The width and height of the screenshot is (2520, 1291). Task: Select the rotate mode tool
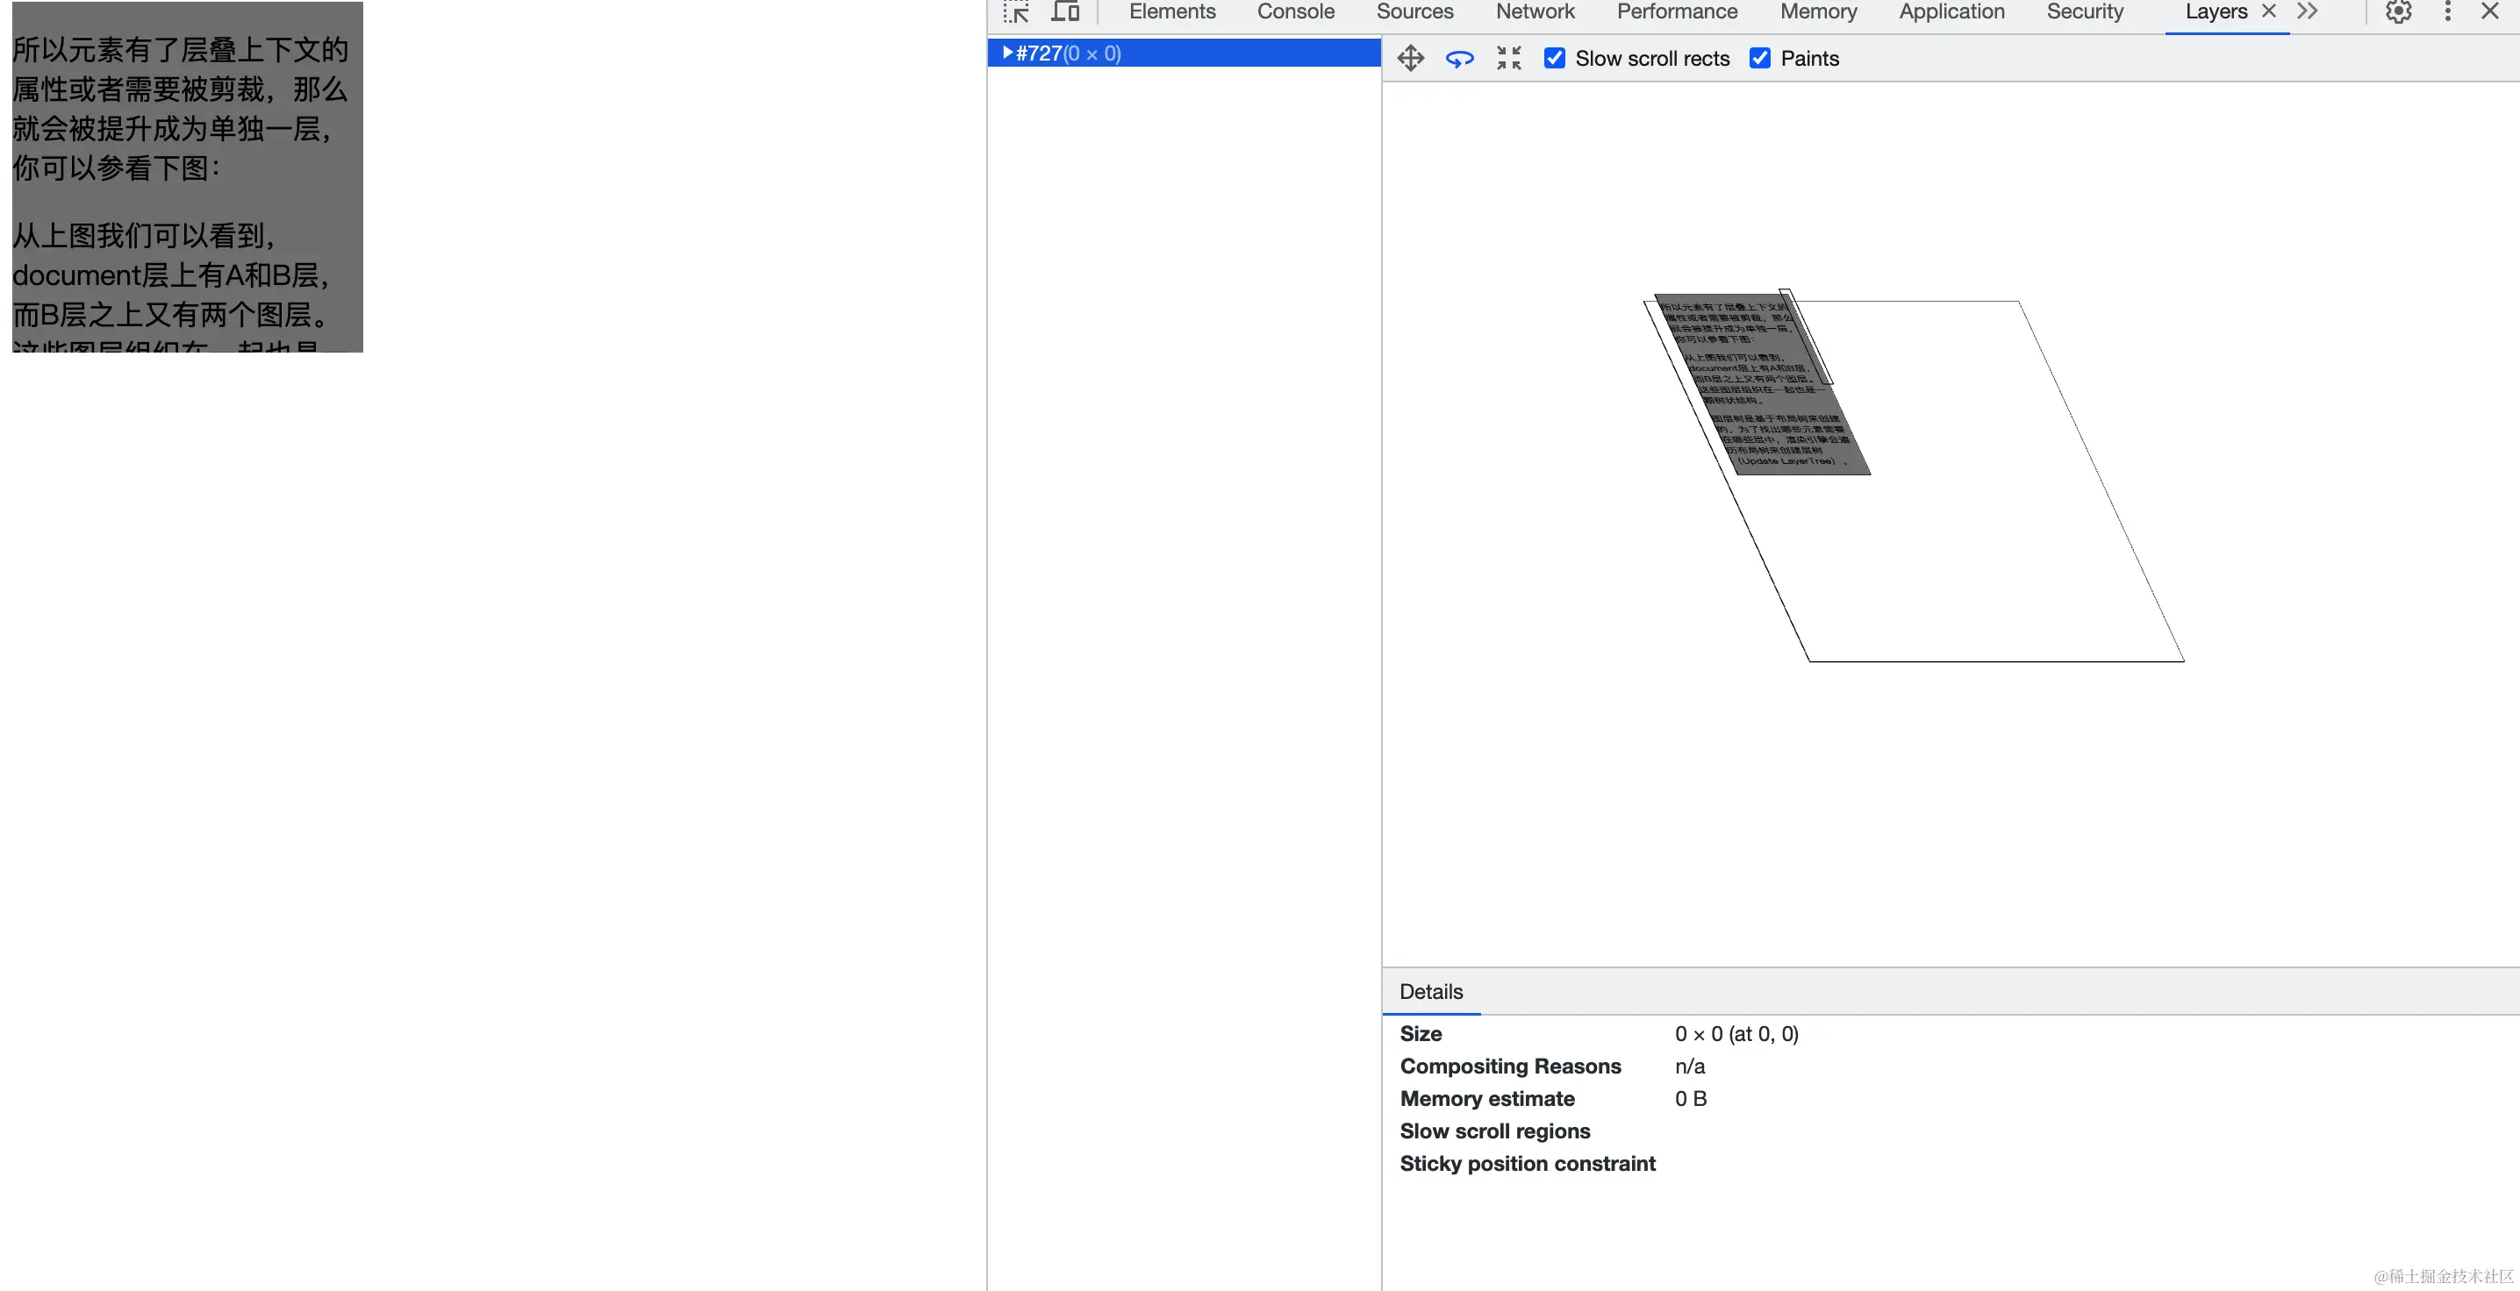(x=1458, y=59)
